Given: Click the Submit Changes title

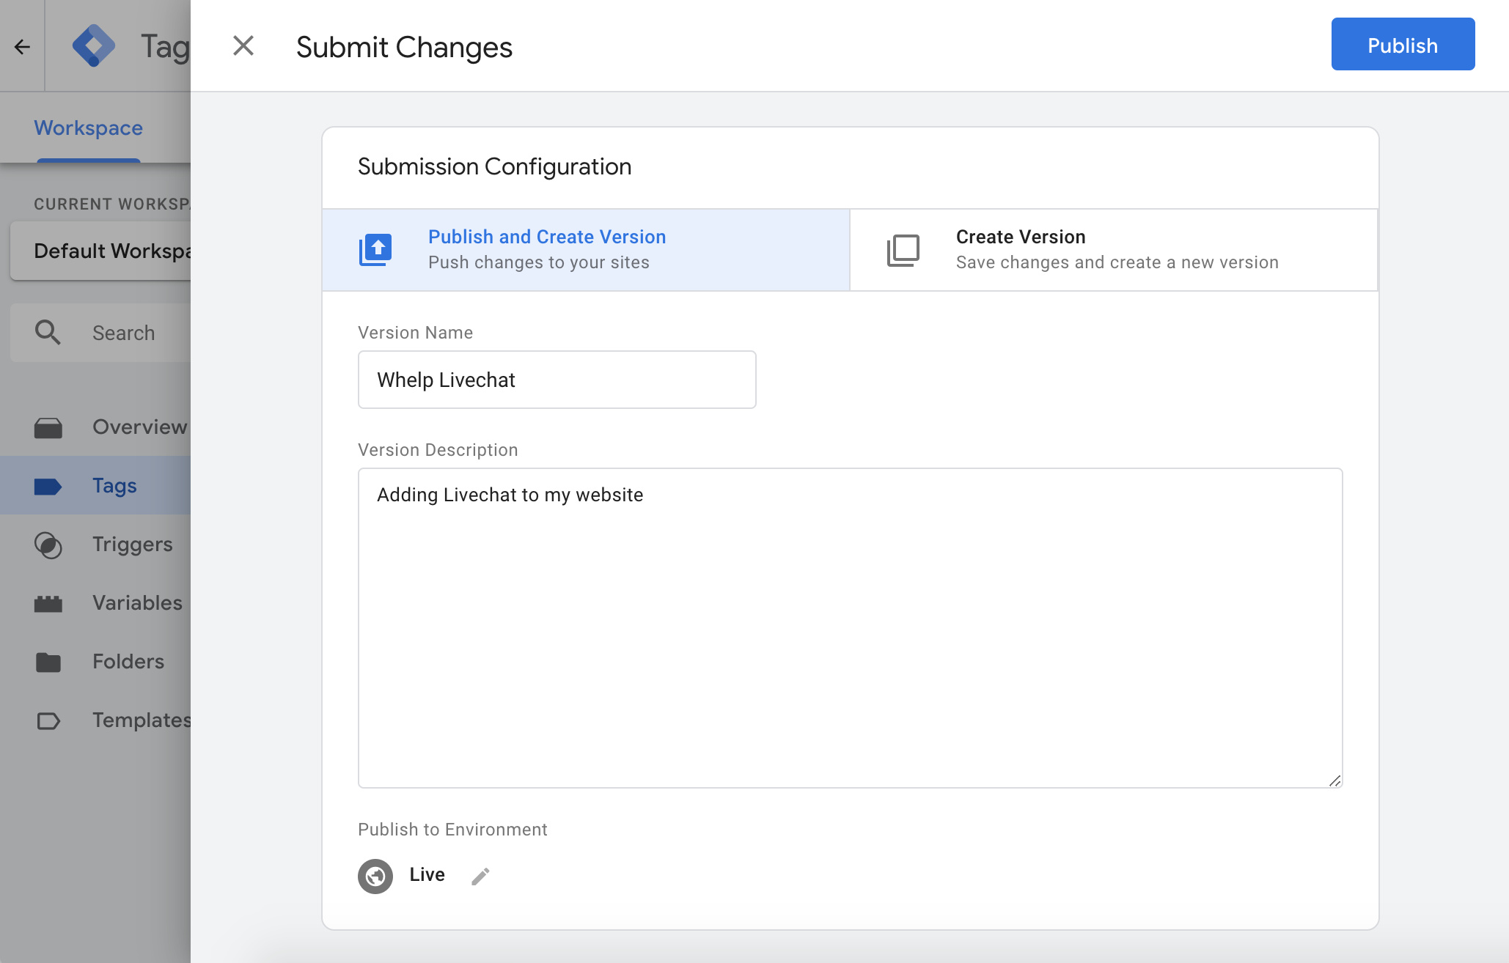Looking at the screenshot, I should click(404, 48).
